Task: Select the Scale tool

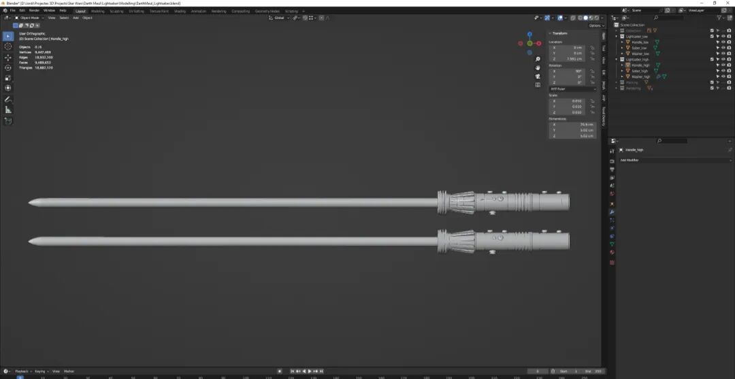Action: (8, 78)
